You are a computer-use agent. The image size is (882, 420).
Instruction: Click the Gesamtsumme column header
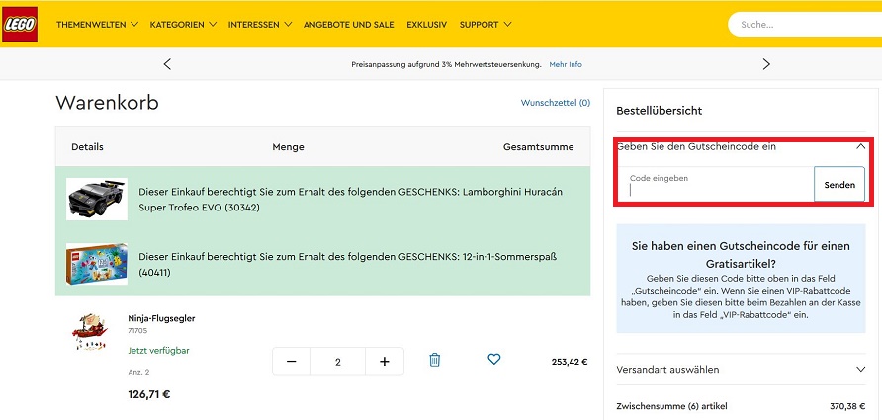pyautogui.click(x=538, y=147)
